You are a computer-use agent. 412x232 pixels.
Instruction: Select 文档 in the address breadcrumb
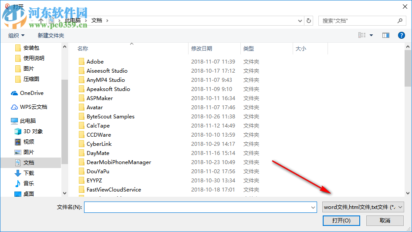pos(96,20)
